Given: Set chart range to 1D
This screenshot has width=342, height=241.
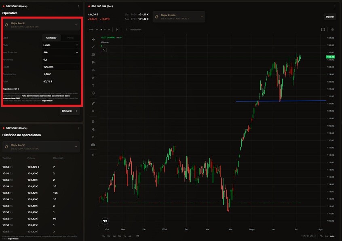Looking at the screenshot, I should (x=103, y=236).
